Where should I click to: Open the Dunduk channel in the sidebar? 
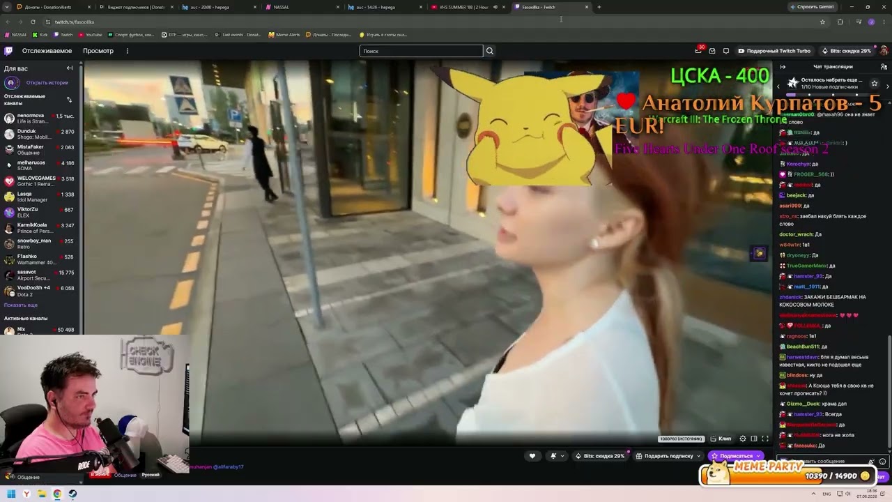tap(40, 134)
